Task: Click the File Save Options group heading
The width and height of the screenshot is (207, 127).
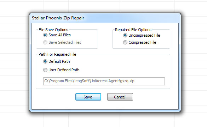Action: pos(53,30)
